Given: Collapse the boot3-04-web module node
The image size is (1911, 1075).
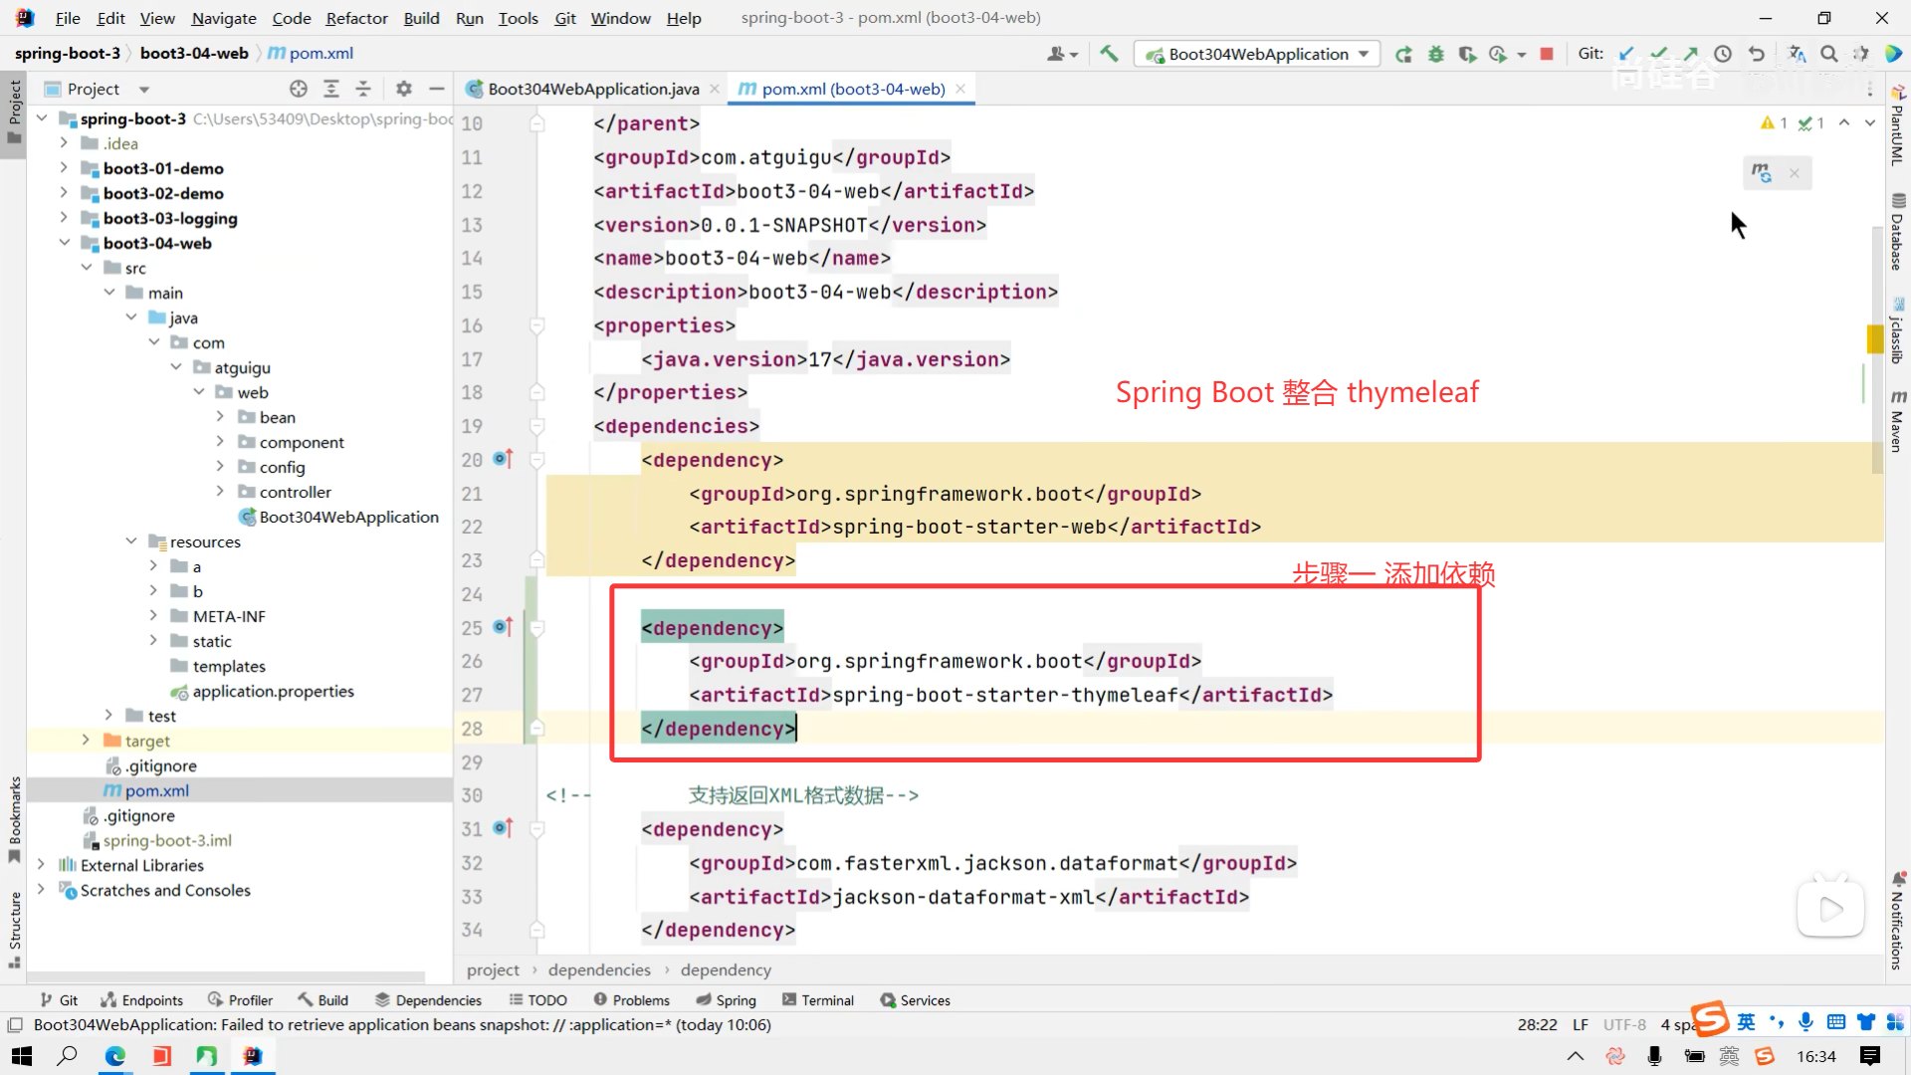Looking at the screenshot, I should [x=64, y=243].
